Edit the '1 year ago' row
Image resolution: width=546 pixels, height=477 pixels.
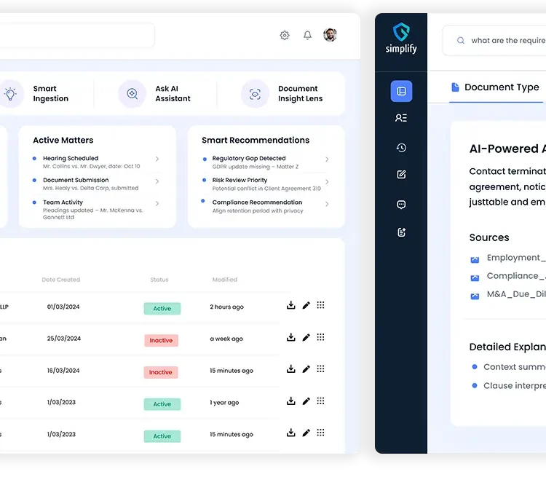tap(306, 401)
